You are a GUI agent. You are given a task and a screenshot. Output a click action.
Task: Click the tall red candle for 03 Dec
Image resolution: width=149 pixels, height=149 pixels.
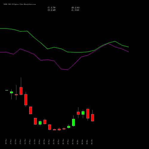(88, 114)
